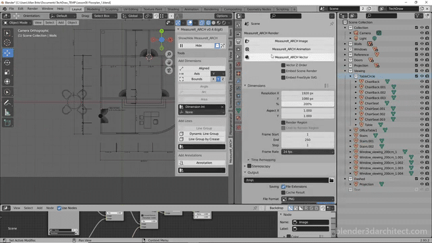Hide the TableCircle collection eye icon
Screen dimensions: 432x243
[x=422, y=76]
